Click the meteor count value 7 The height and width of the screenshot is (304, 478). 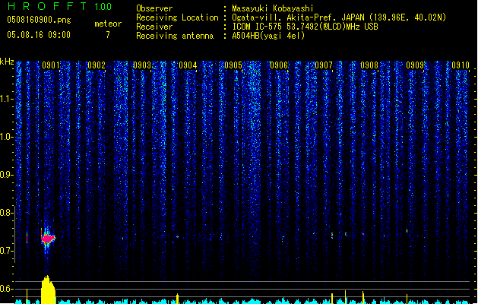coord(108,35)
